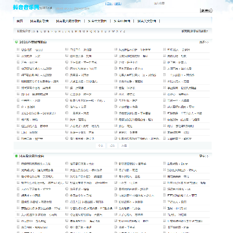Tick the top-left song checkbox in the 2021 list

[x=18, y=49]
